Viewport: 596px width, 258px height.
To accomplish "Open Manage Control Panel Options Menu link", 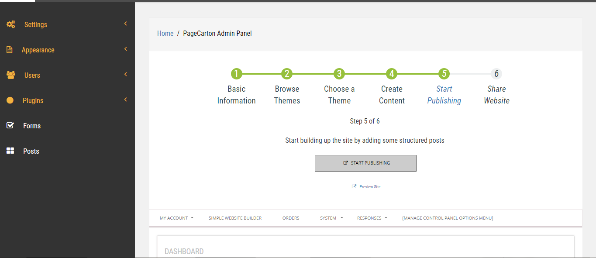I will [x=448, y=218].
